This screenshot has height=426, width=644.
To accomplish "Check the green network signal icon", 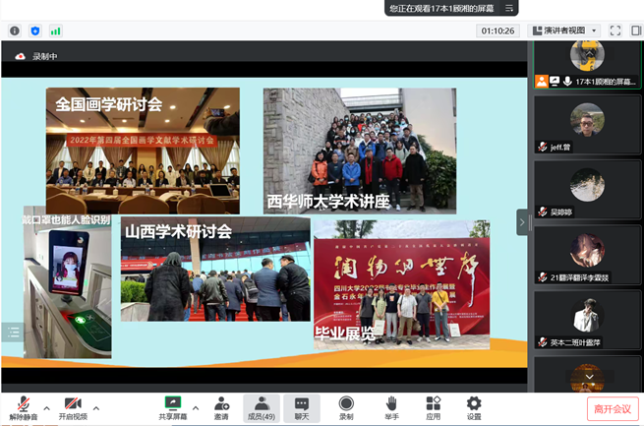I will pos(55,30).
